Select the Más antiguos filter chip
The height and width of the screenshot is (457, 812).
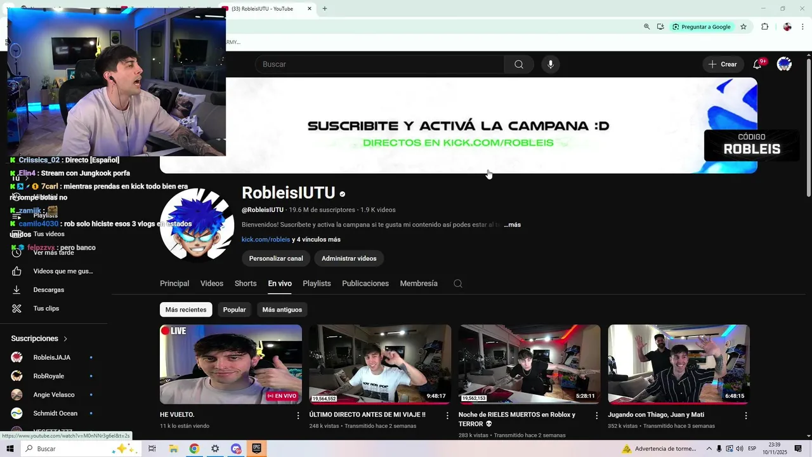pos(282,310)
